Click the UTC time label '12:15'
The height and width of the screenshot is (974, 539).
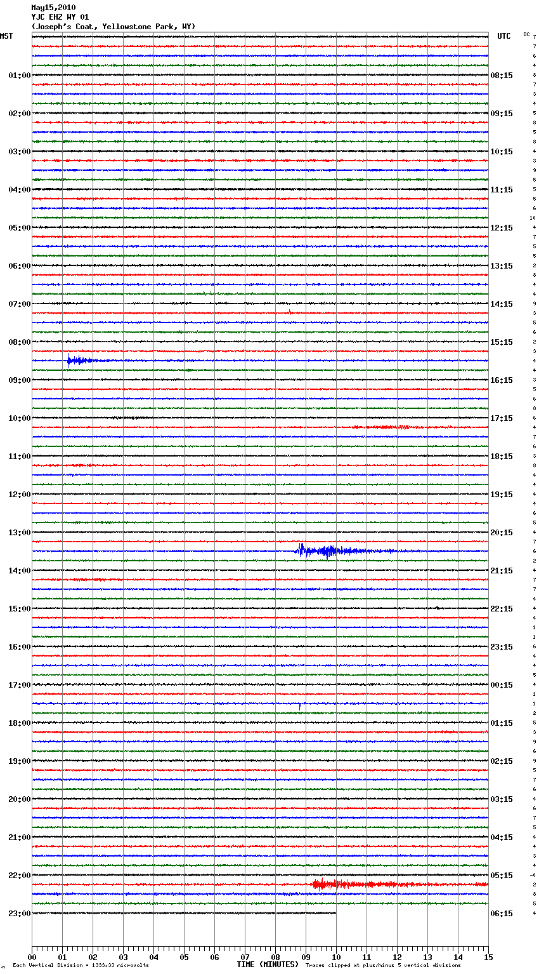coord(502,228)
